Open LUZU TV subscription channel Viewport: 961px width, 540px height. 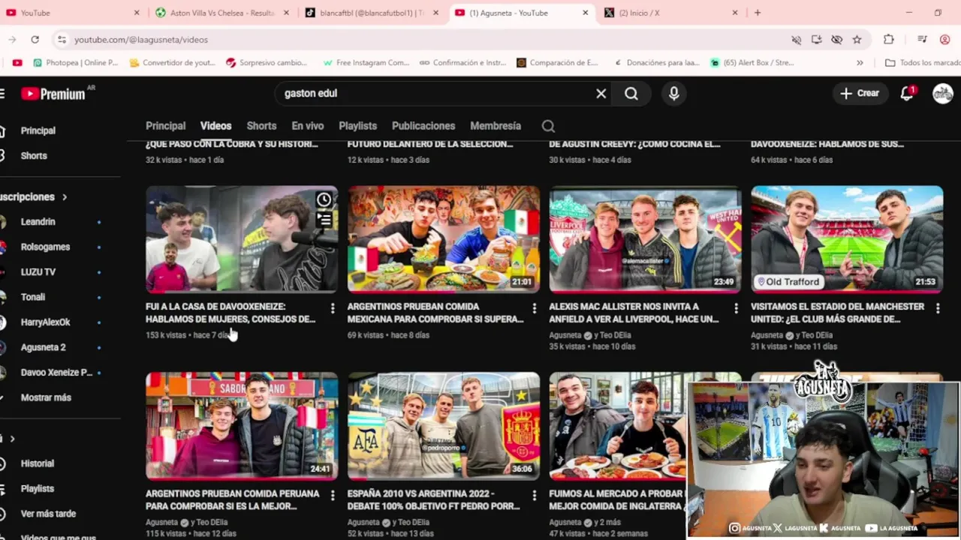click(x=38, y=272)
